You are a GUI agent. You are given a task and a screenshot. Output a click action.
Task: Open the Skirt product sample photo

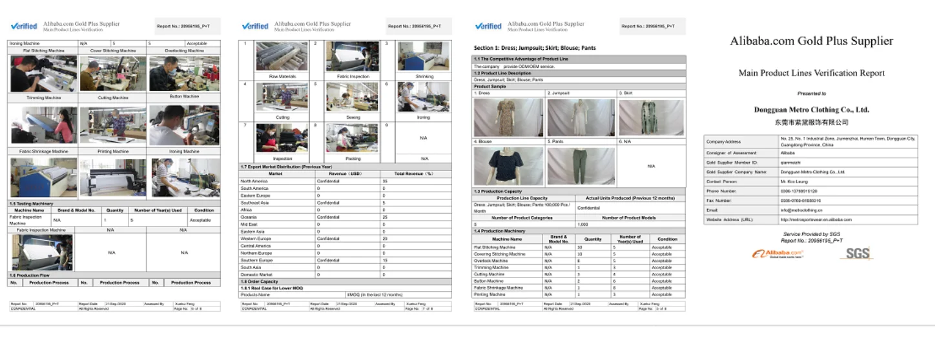tap(651, 117)
